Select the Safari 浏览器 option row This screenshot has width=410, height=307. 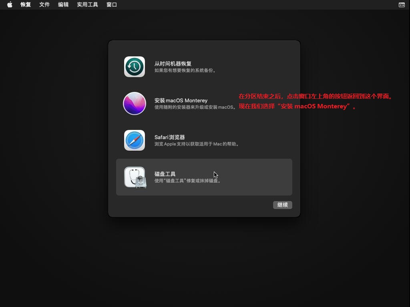[204, 140]
